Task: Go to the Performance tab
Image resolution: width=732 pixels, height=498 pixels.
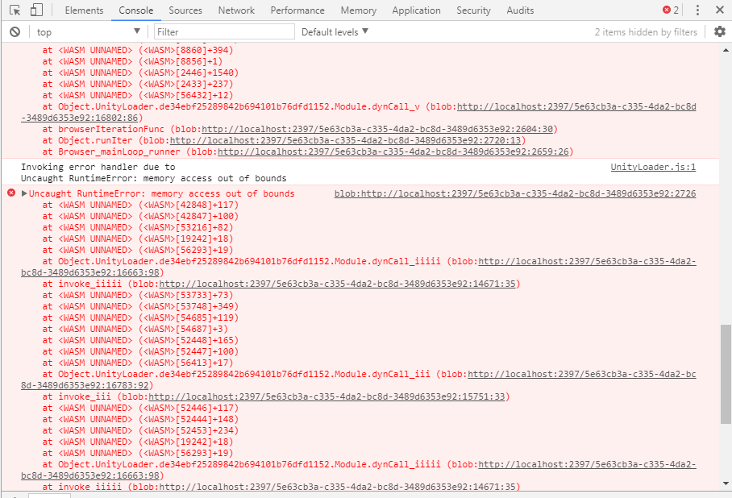Action: point(297,10)
